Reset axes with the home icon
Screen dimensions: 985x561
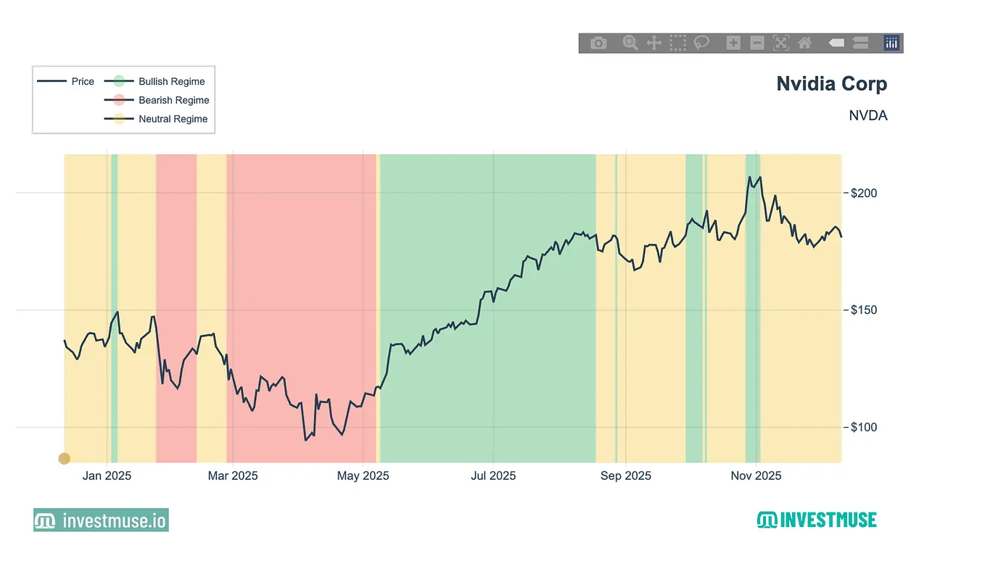804,43
